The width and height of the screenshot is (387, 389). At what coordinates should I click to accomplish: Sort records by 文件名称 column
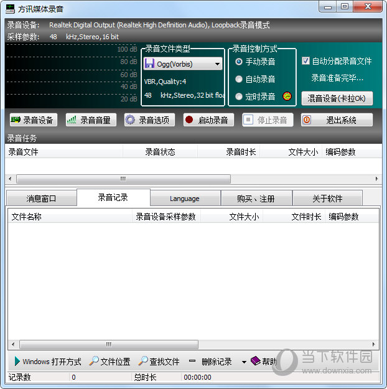(70, 217)
